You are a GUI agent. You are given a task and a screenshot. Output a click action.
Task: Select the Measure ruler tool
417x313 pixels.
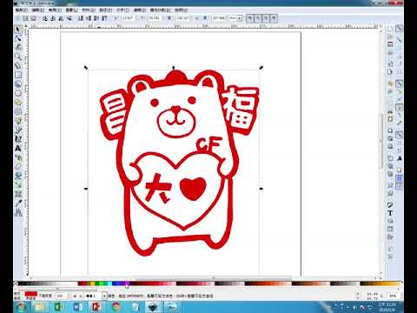[18, 66]
